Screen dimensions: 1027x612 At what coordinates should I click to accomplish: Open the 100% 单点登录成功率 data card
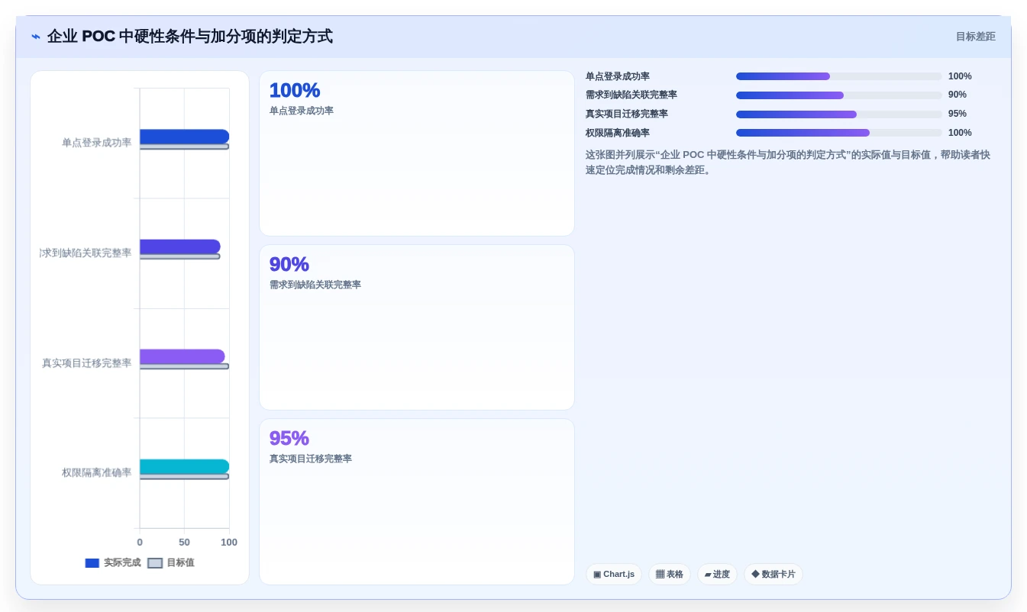[417, 153]
